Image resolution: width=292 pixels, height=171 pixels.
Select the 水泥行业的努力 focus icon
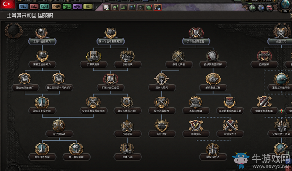coord(41,33)
